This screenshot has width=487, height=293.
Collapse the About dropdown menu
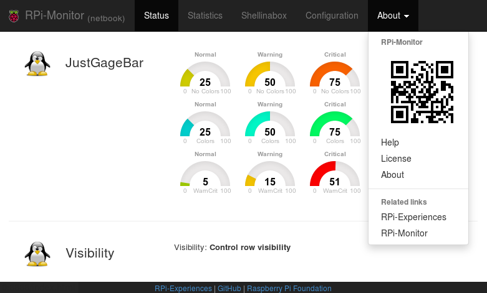tap(393, 16)
